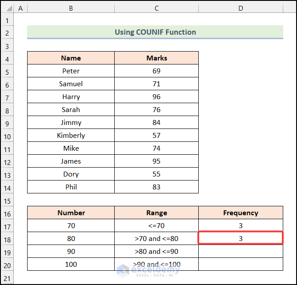The image size is (297, 285).
Task: Click the Number cell containing 100
Action: 71,265
